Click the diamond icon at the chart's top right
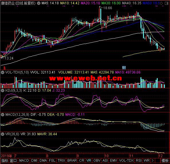The height and width of the screenshot is (164, 170). (x=161, y=3)
